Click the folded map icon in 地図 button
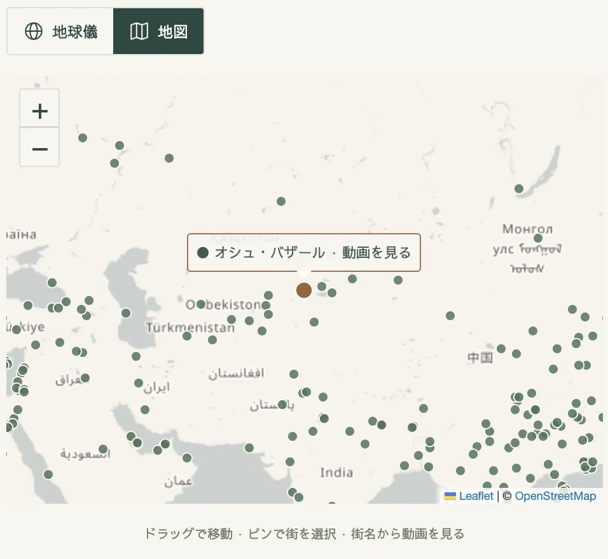Screen dimensions: 608x559 [x=139, y=31]
